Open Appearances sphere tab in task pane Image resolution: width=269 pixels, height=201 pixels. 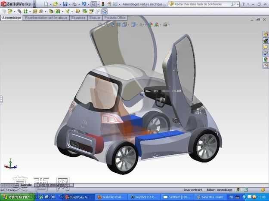click(x=266, y=60)
